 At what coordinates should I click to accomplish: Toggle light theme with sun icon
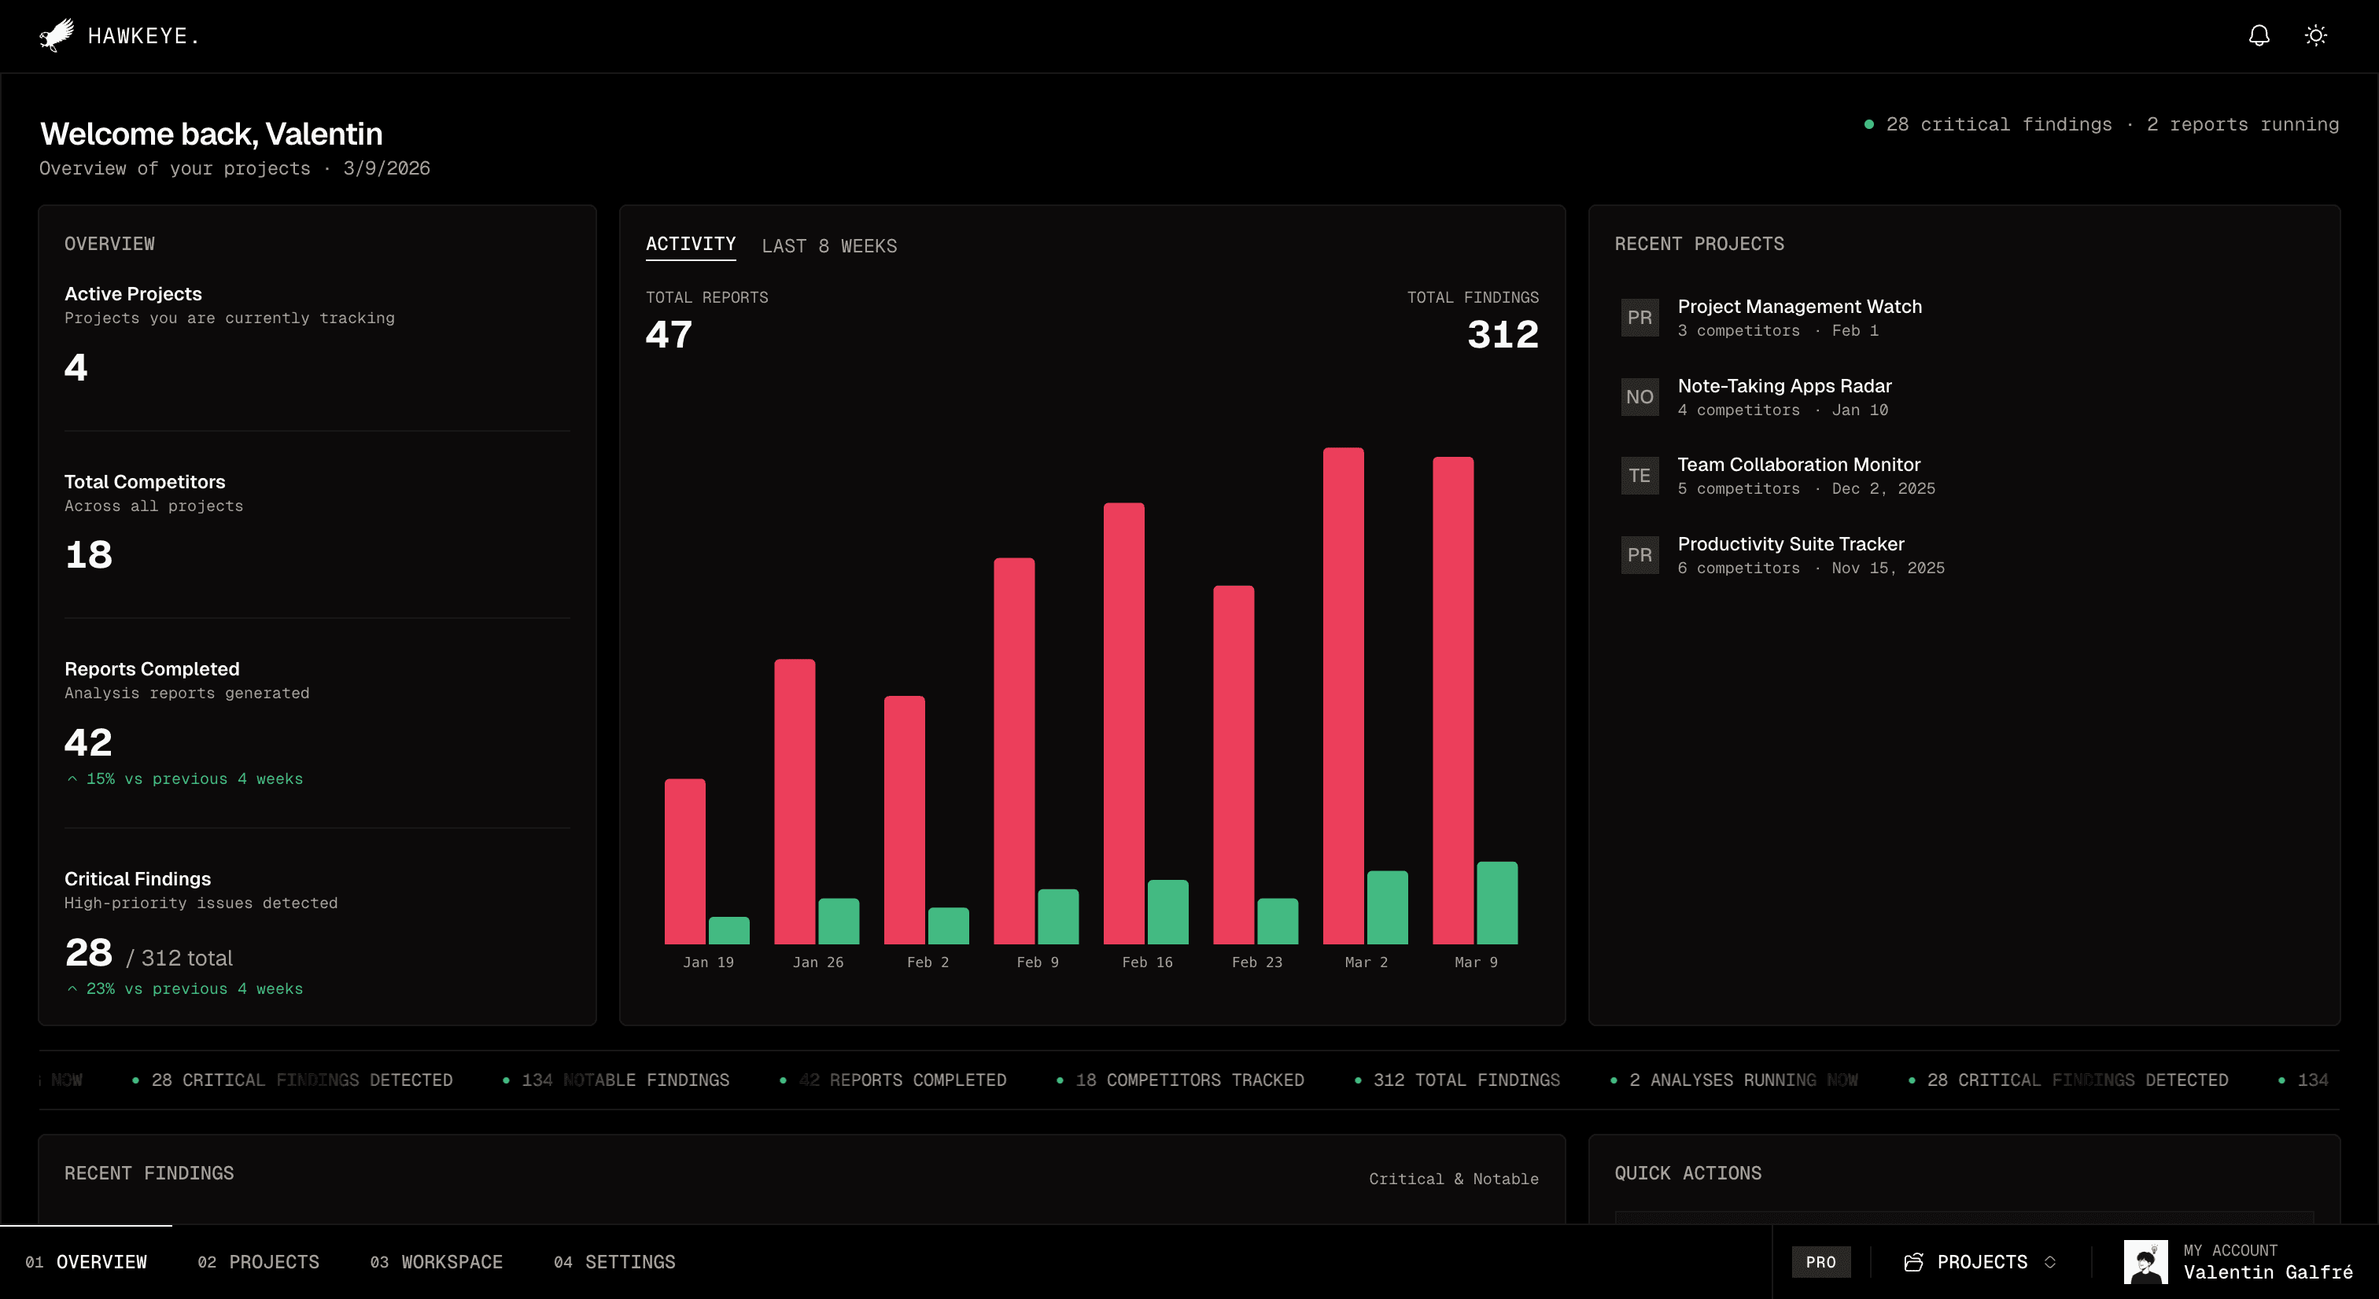[2315, 35]
